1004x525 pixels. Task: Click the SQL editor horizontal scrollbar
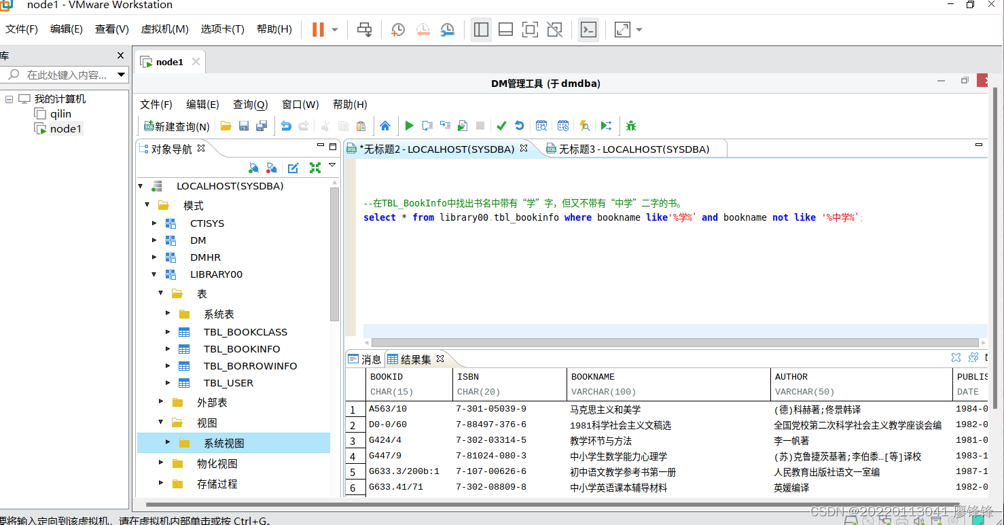tap(675, 343)
